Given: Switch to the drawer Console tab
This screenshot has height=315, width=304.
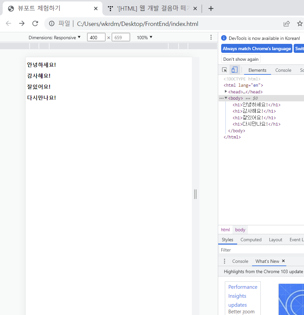Looking at the screenshot, I should click(240, 261).
